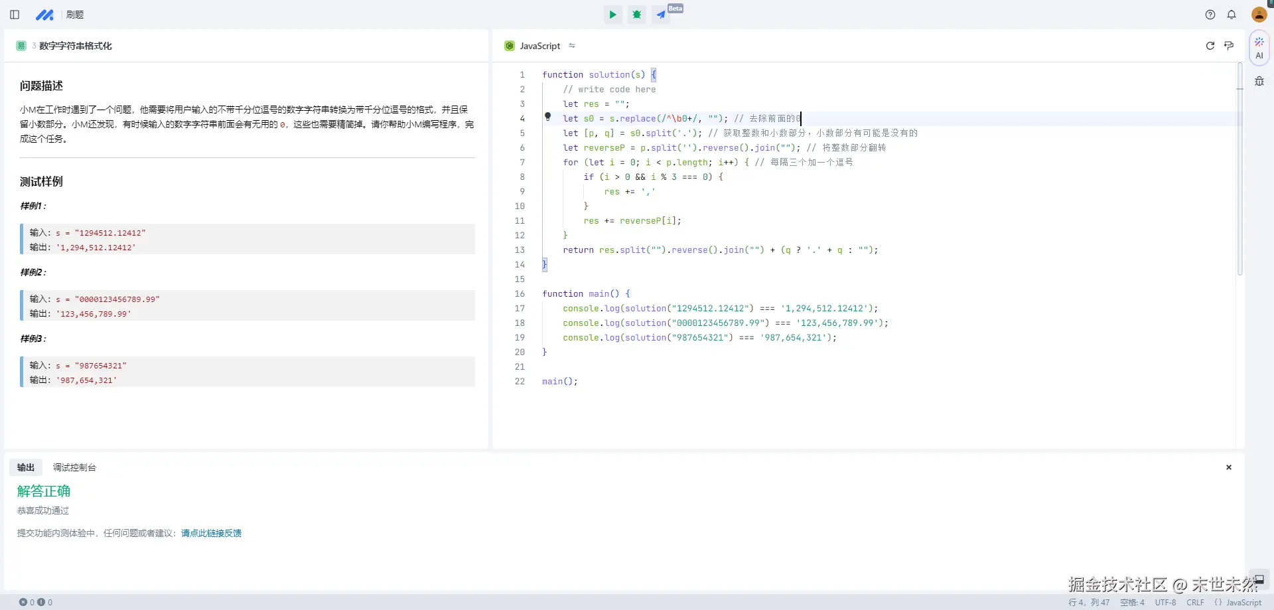This screenshot has width=1274, height=610.
Task: Submit solution using the Beta paper-plane icon
Action: click(x=661, y=15)
